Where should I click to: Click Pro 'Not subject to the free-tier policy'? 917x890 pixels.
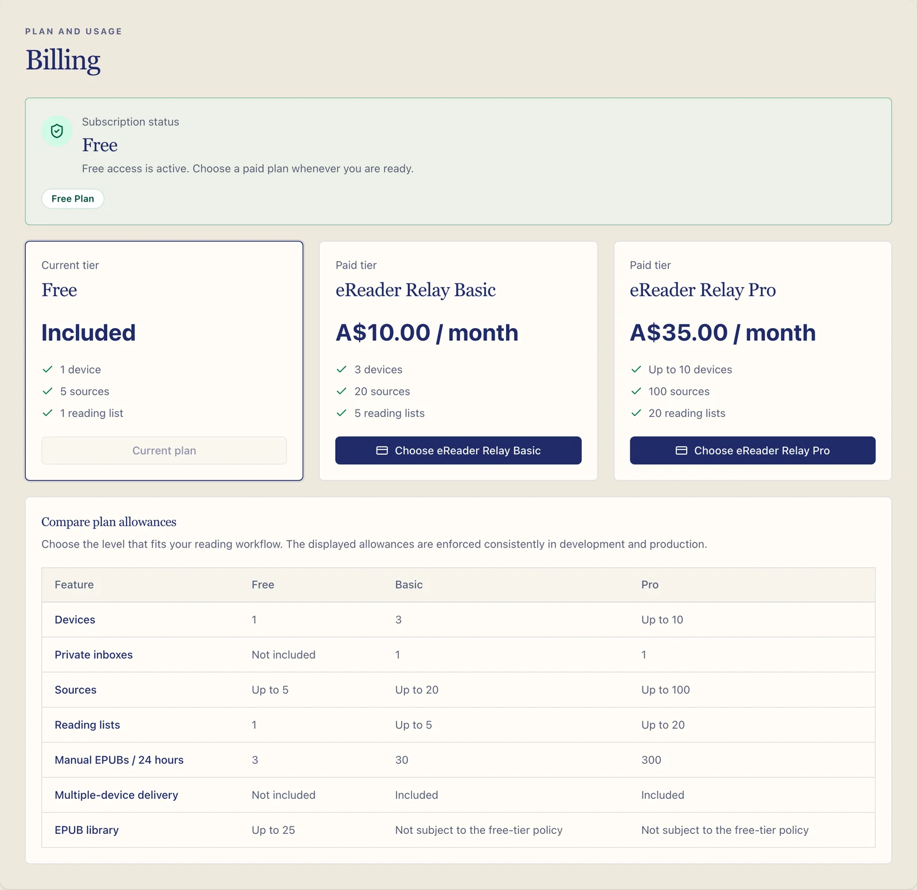[725, 830]
